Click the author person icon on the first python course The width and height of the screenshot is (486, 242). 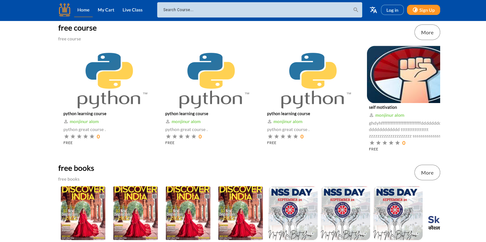pos(66,122)
